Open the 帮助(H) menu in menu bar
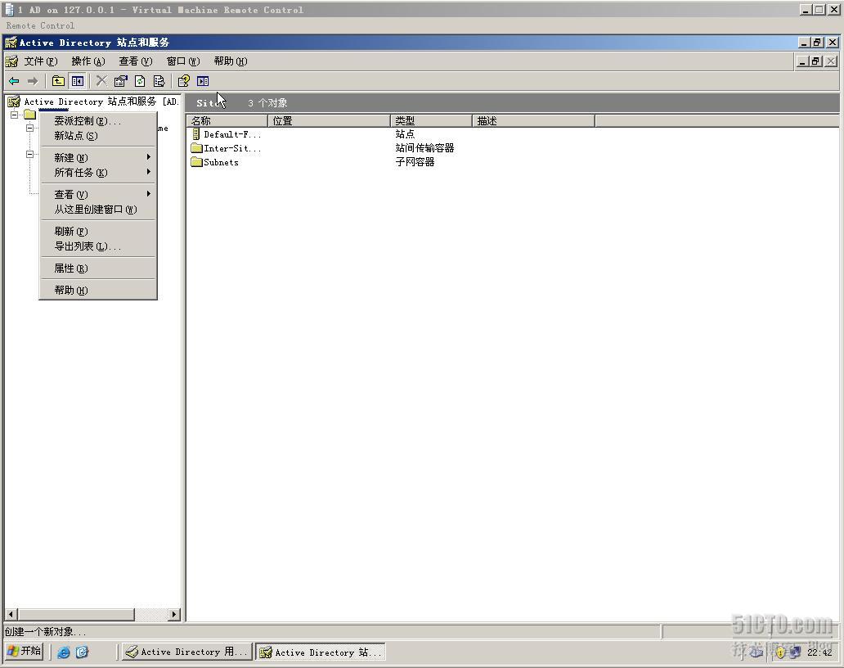The width and height of the screenshot is (844, 668). (x=231, y=61)
